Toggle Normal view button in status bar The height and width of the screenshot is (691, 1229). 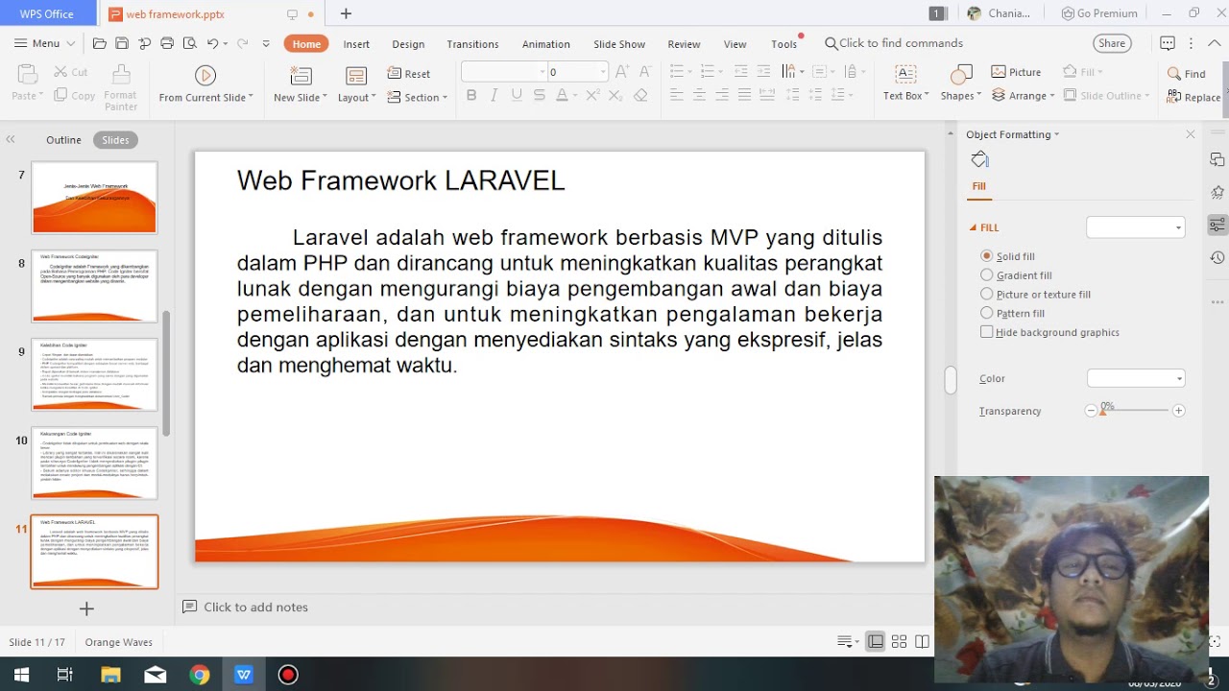pyautogui.click(x=876, y=642)
